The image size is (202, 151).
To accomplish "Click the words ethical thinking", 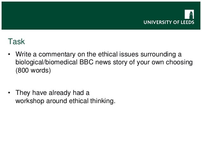I will (x=92, y=101).
